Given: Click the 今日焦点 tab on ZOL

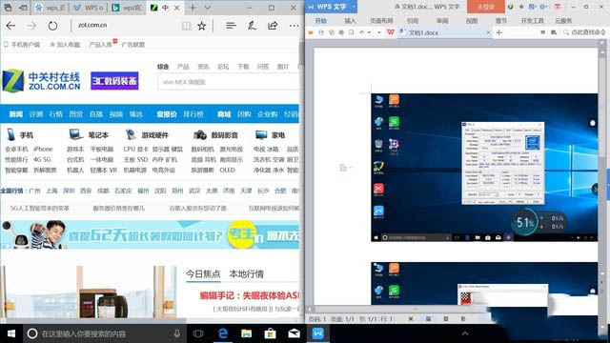Looking at the screenshot, I should pyautogui.click(x=203, y=273).
